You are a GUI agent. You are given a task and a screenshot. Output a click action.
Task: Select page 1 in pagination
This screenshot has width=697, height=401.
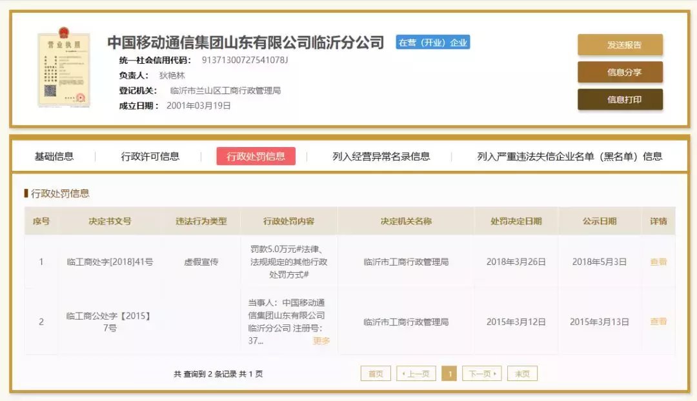(449, 374)
